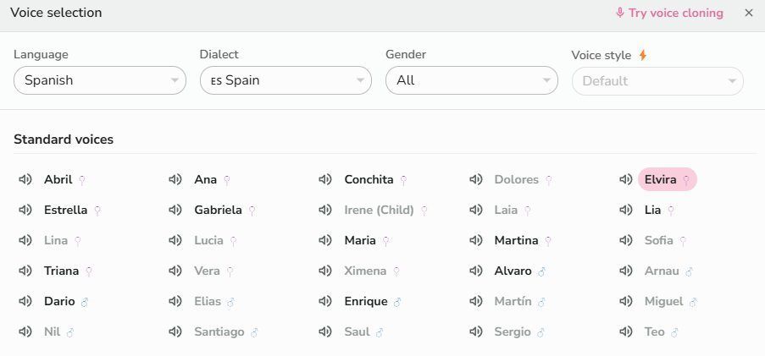
Task: Select the Estrella voice
Action: (x=66, y=210)
